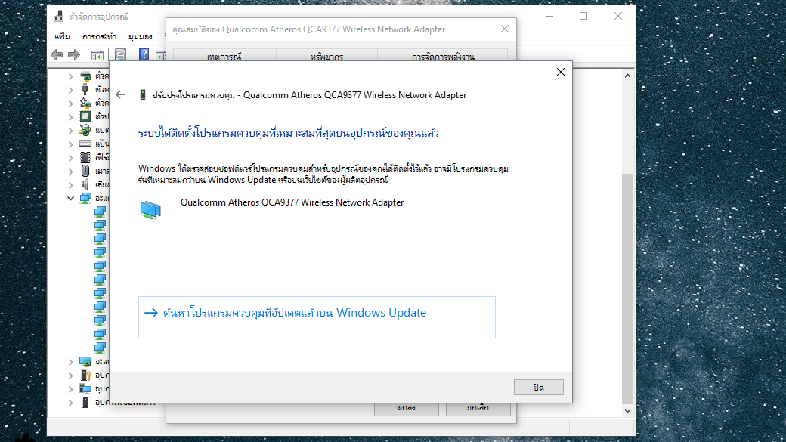Viewport: 786px width, 442px height.
Task: Click the scroll up arrow in Device Manager
Action: 627,76
